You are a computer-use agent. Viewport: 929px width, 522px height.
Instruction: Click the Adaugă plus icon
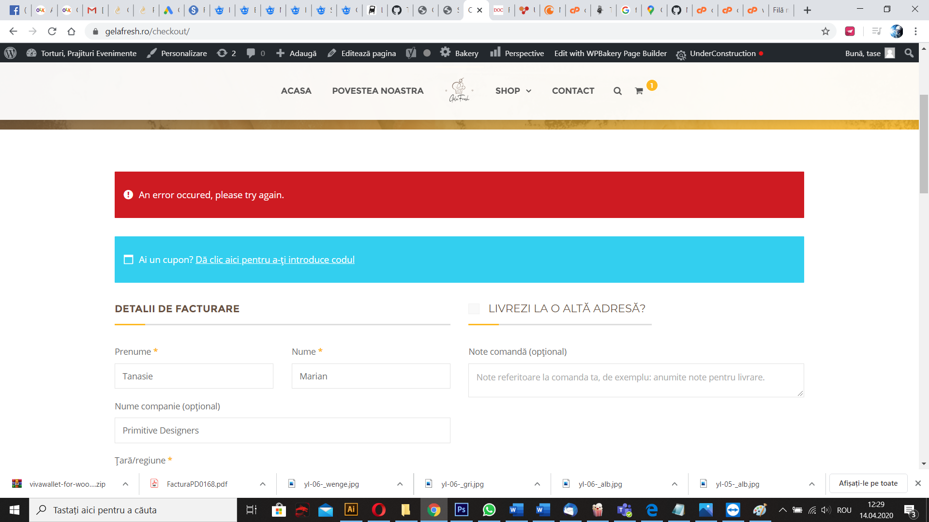pyautogui.click(x=281, y=53)
